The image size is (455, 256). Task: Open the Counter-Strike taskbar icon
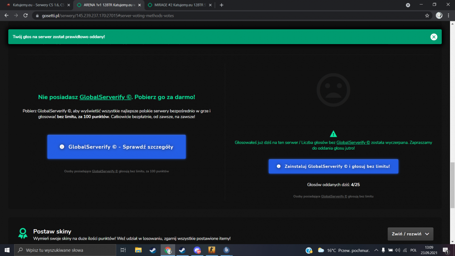tap(212, 250)
